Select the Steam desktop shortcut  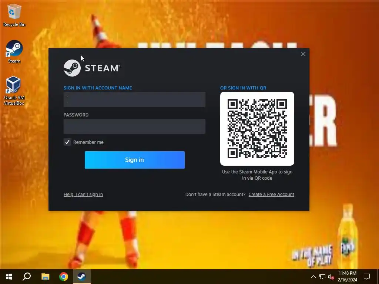click(x=14, y=52)
